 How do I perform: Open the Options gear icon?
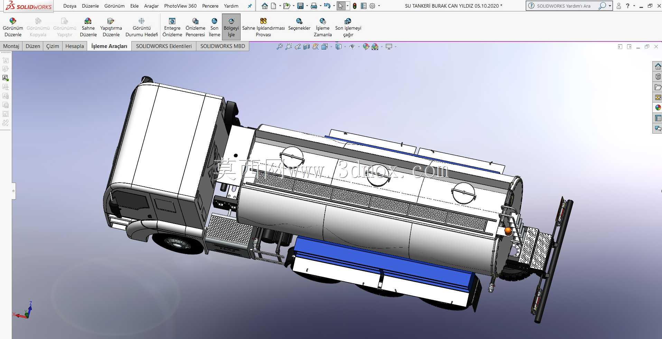[x=372, y=6]
